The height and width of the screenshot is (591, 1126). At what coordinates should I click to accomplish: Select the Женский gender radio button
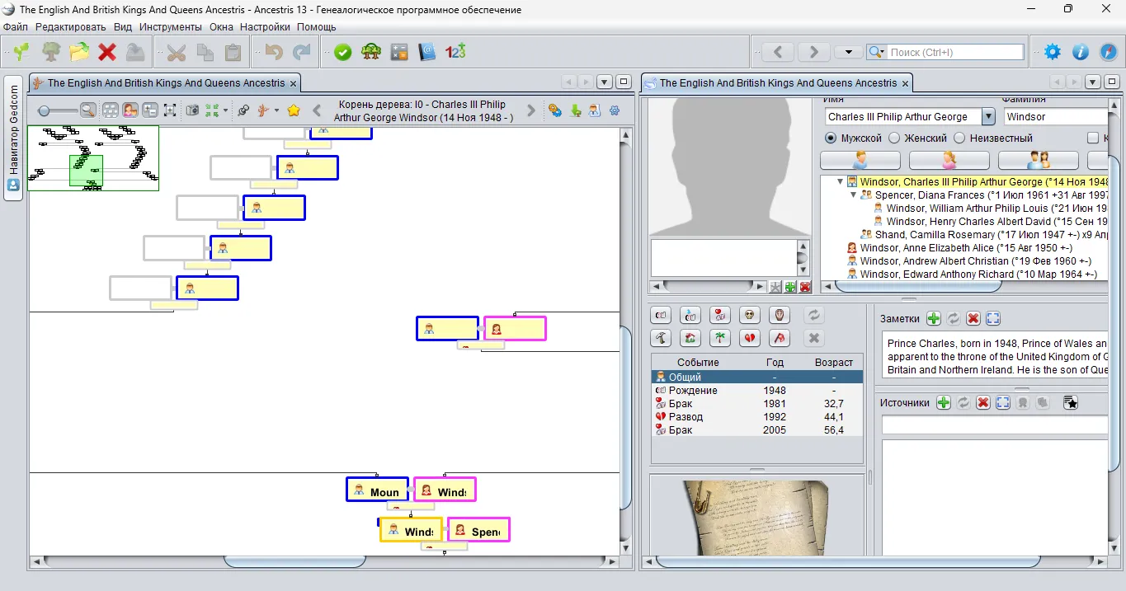click(893, 138)
